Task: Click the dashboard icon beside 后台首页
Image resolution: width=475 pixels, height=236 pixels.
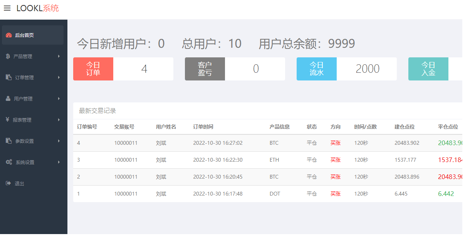Action: tap(9, 35)
